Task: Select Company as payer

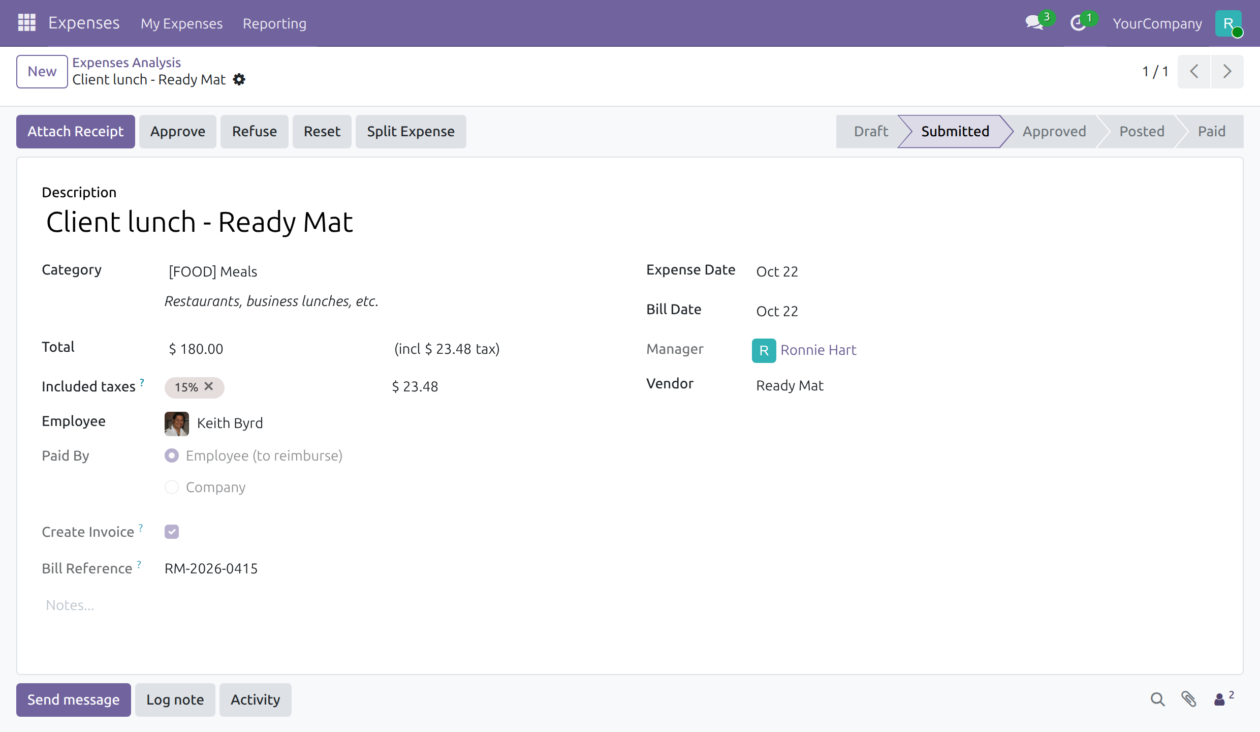Action: 172,487
